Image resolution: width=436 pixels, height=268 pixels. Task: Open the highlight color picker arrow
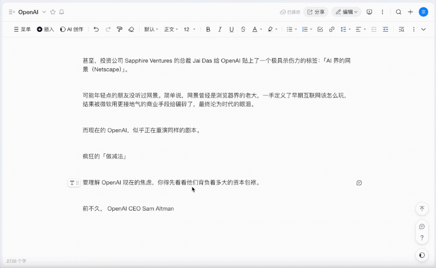[x=276, y=30]
